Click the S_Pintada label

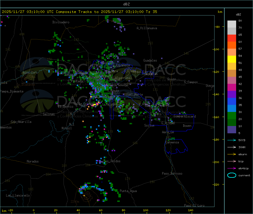[x=75, y=81]
